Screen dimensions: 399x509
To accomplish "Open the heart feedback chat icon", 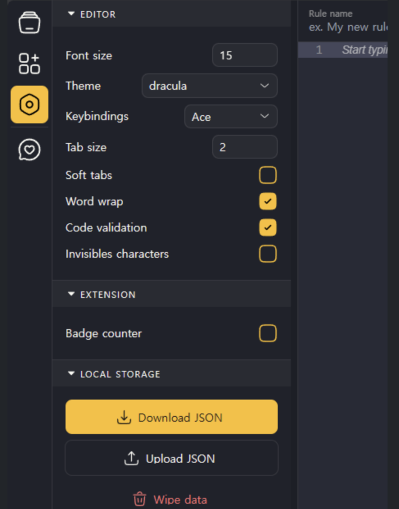I will coord(29,150).
